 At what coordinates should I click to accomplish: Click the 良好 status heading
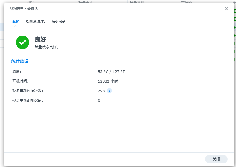(40, 39)
